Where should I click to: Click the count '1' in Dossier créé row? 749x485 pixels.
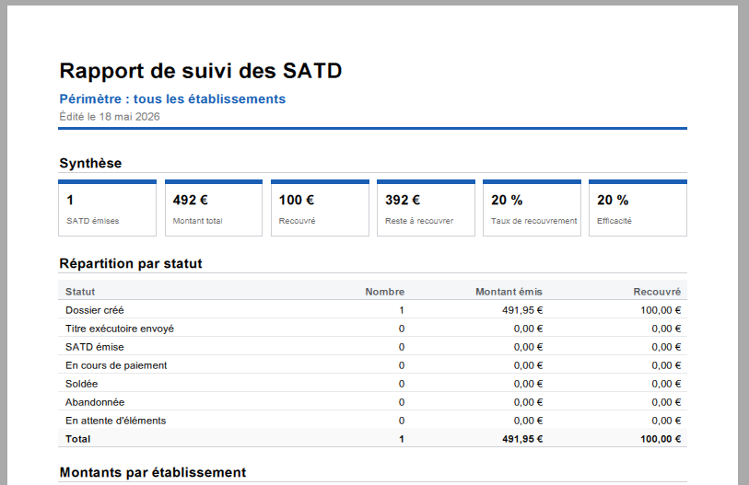click(402, 310)
